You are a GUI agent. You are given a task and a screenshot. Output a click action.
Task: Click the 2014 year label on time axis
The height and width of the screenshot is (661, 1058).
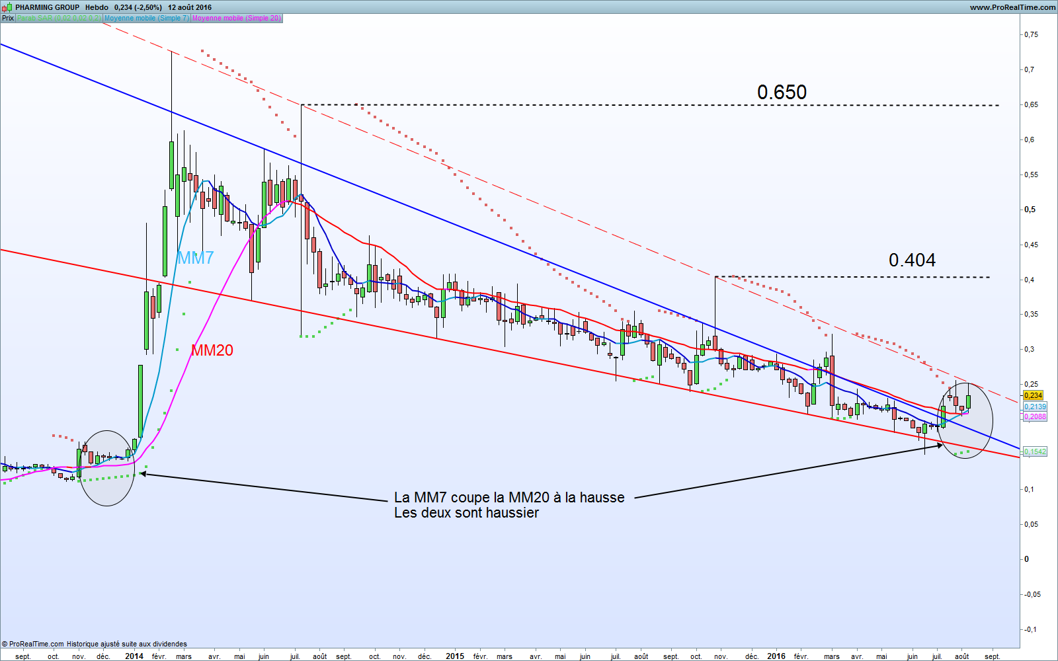click(x=134, y=656)
